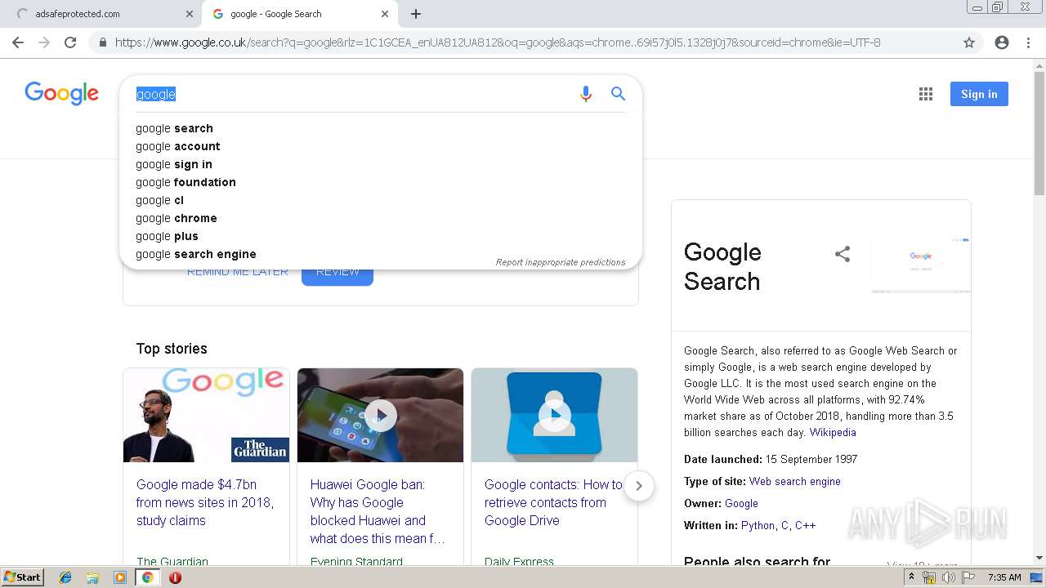Open the Wikipedia link
Image resolution: width=1046 pixels, height=588 pixels.
pyautogui.click(x=833, y=432)
